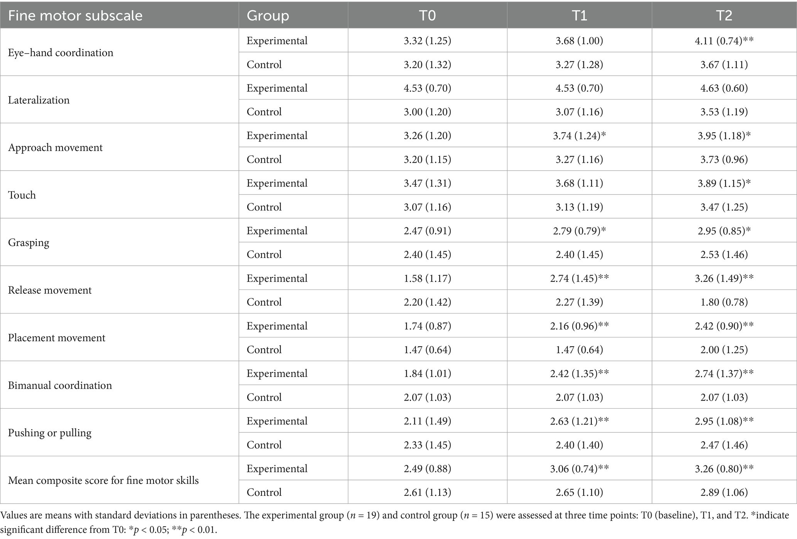
Task: Click the Placement movement row label
Action: (x=57, y=338)
